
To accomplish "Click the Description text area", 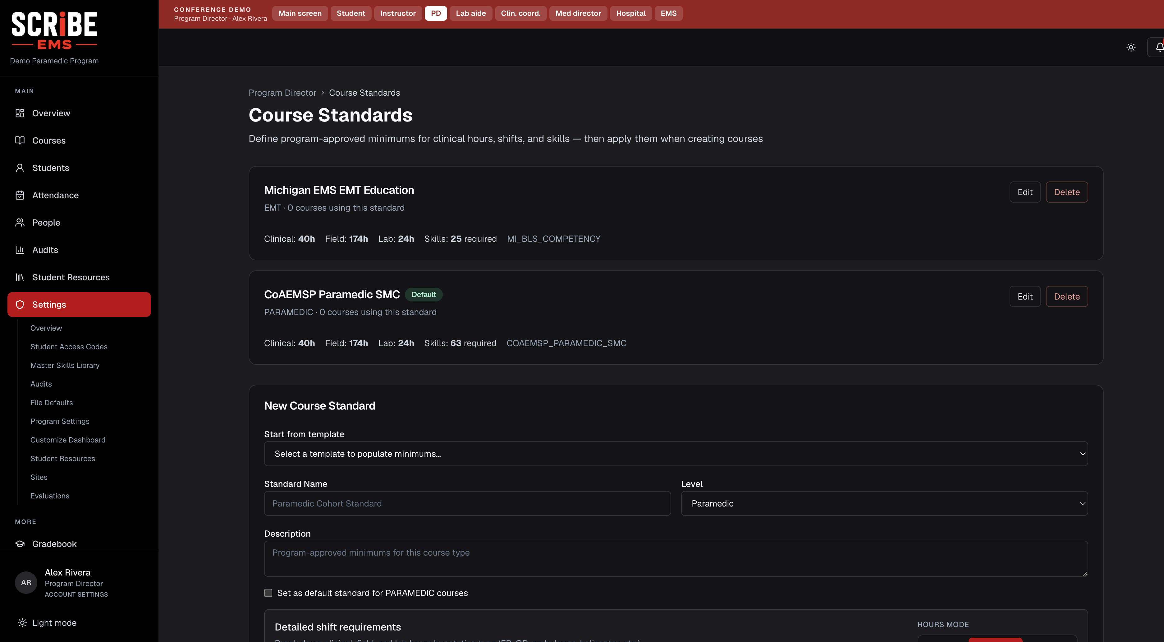I will pyautogui.click(x=676, y=558).
